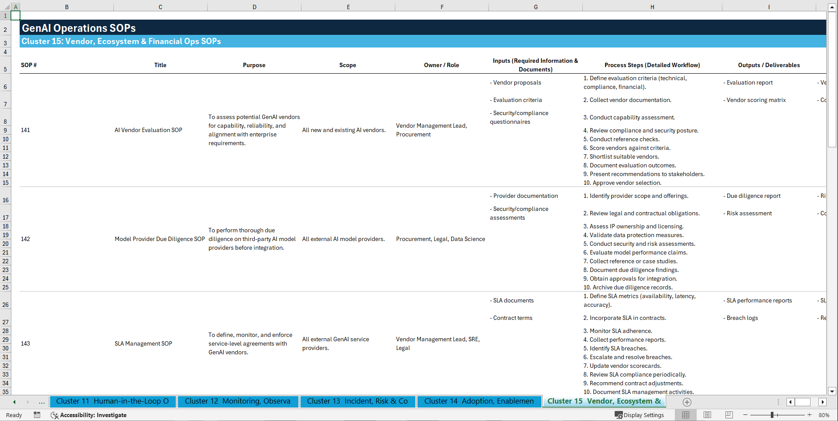
Task: Add a new worksheet with the plus icon
Action: coord(687,402)
